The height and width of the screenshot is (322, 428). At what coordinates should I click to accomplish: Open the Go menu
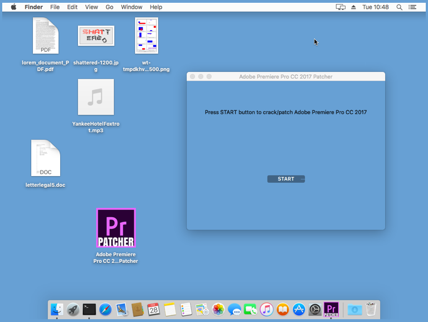109,7
